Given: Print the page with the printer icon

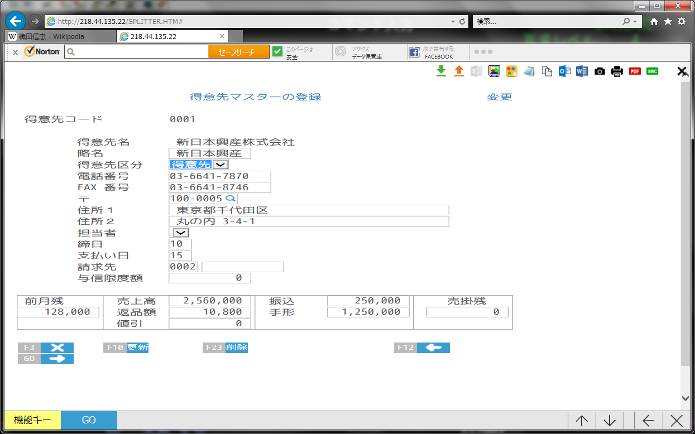Looking at the screenshot, I should [x=617, y=71].
